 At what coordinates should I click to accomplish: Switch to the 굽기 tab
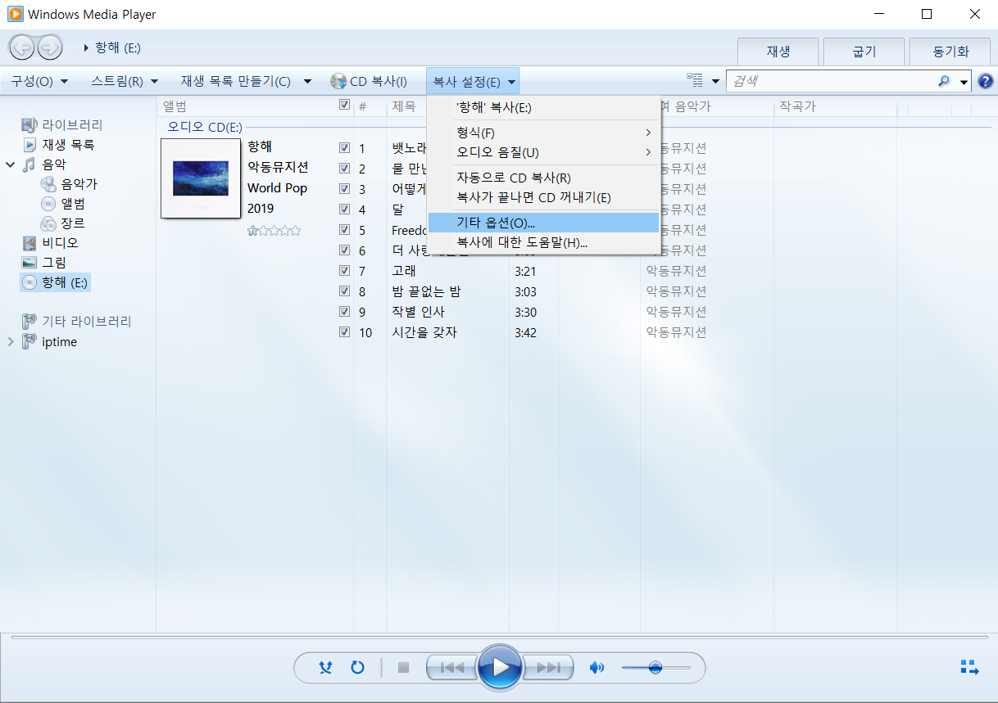(x=864, y=52)
